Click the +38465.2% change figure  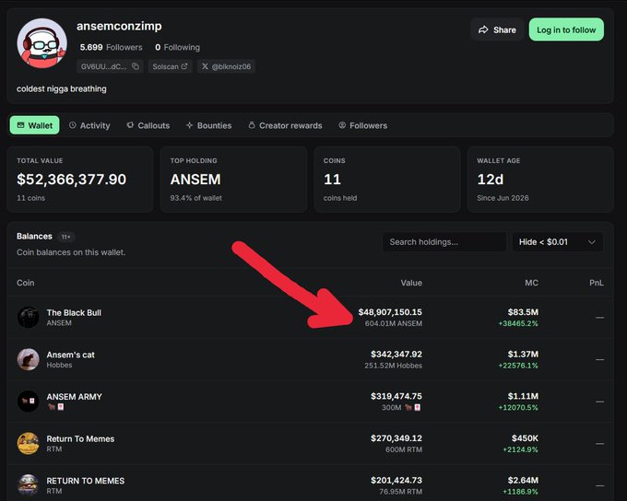tap(518, 323)
